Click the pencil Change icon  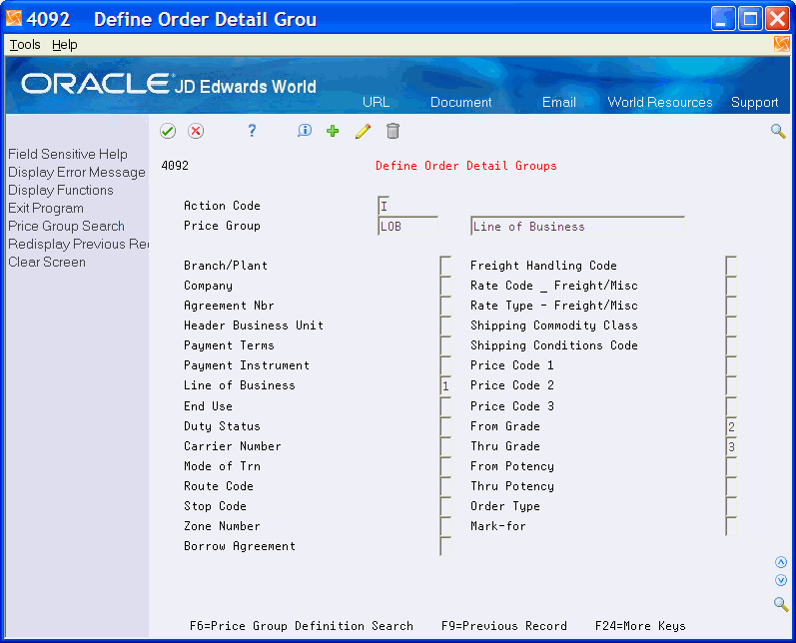(x=363, y=131)
